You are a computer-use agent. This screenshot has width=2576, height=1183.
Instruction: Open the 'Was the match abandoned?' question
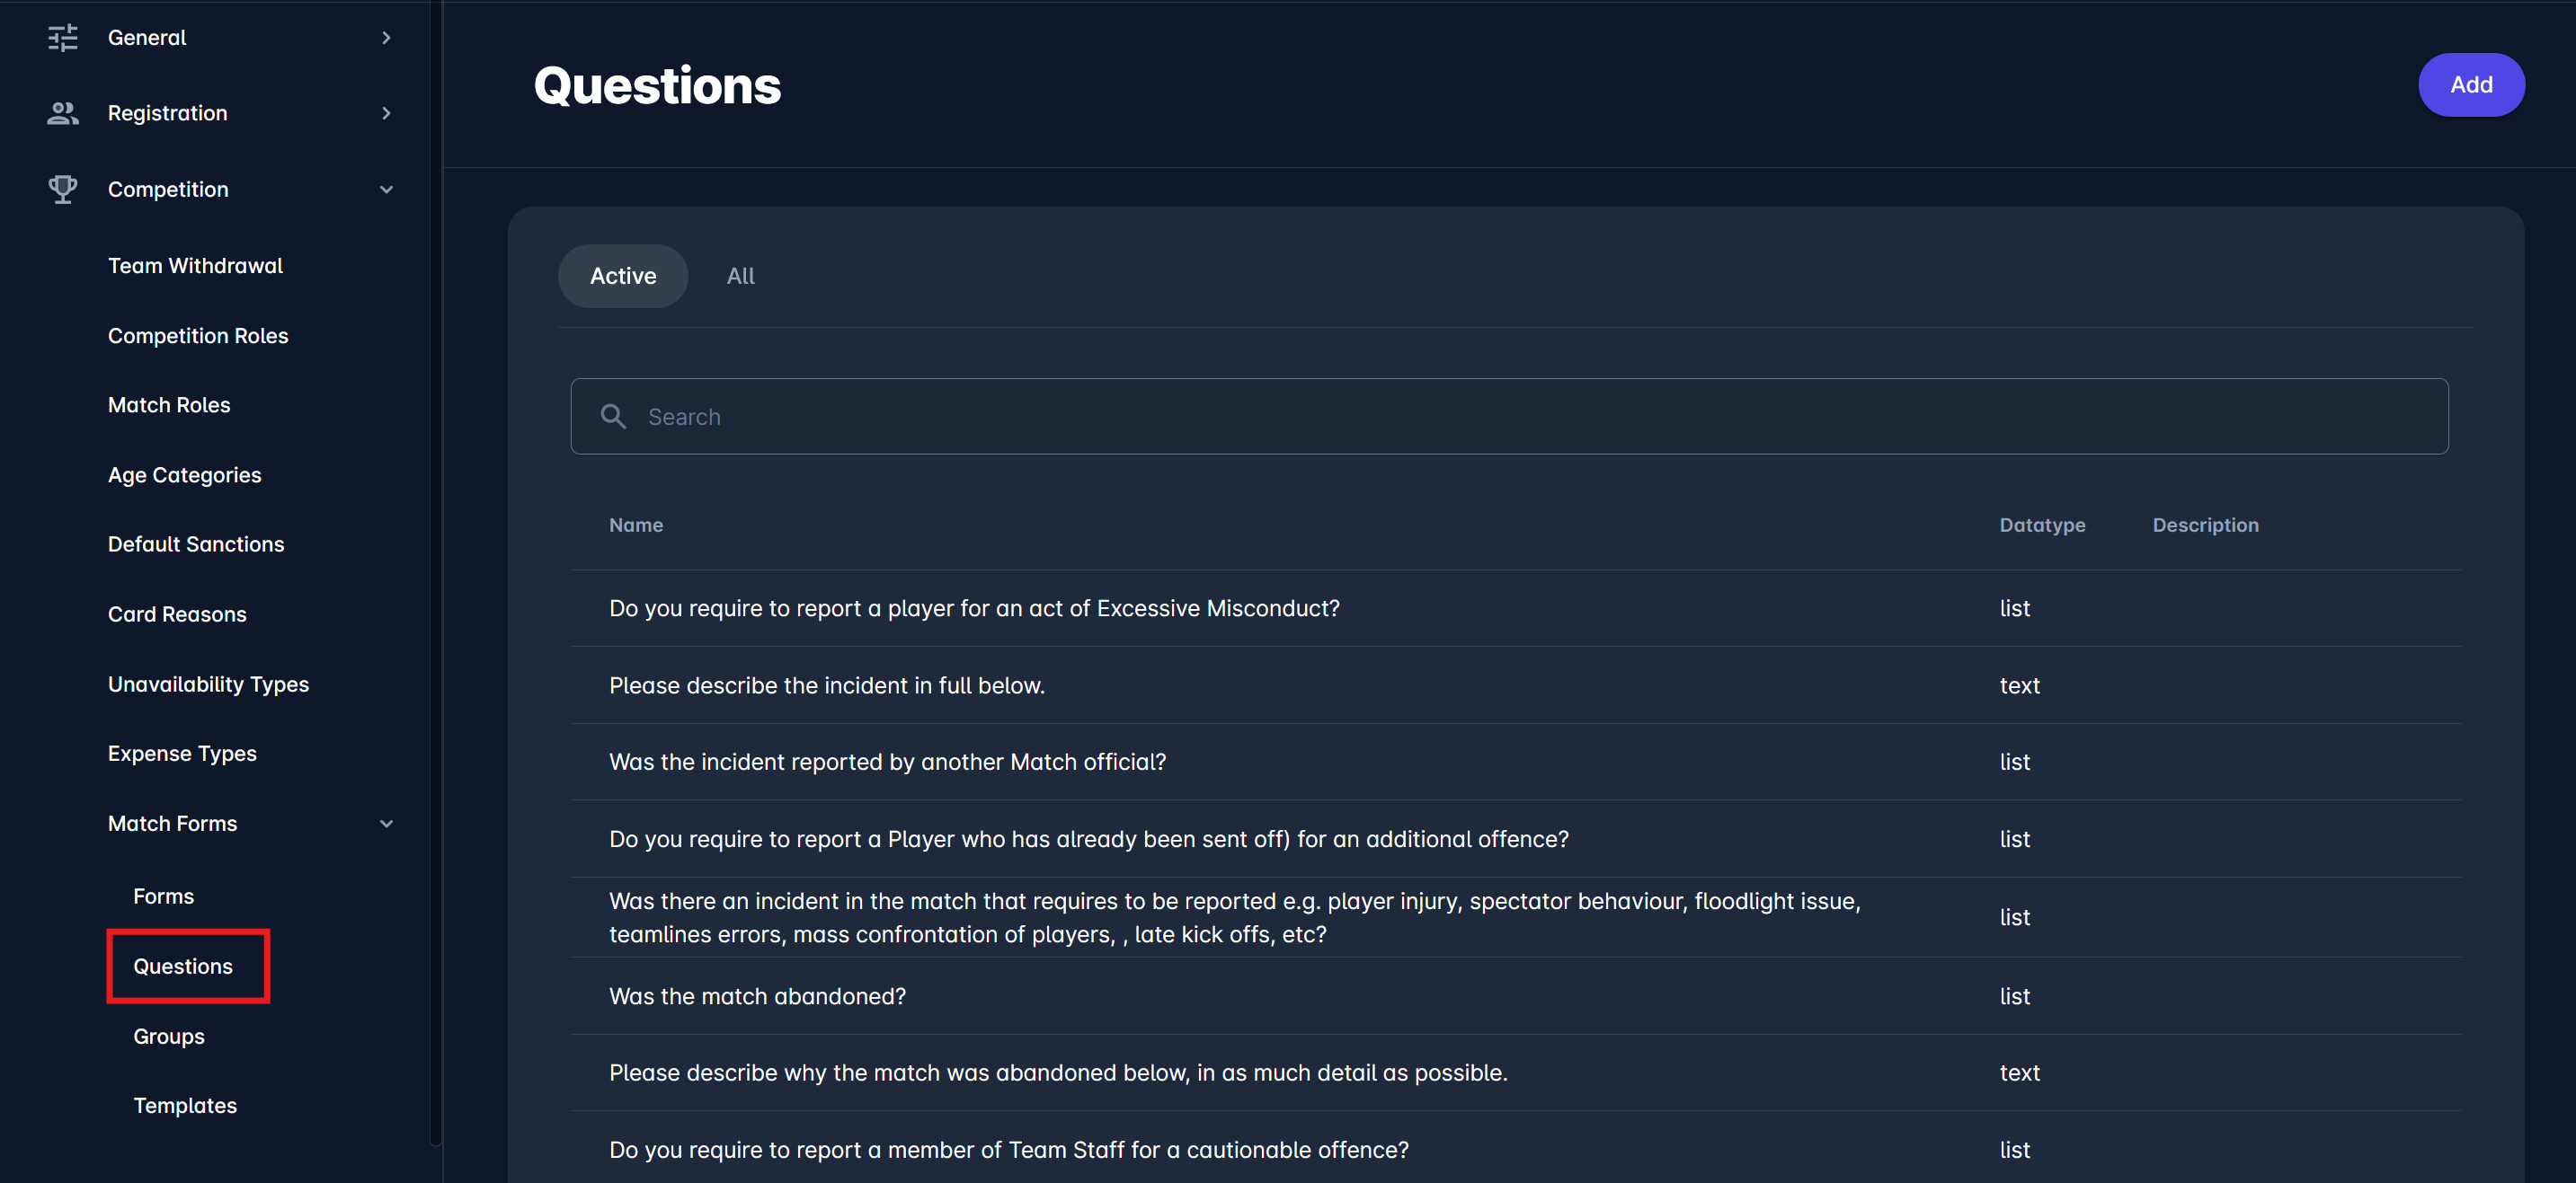tap(757, 996)
